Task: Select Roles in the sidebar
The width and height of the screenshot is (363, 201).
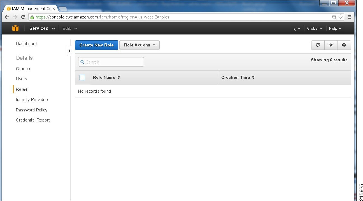Action: pos(22,89)
